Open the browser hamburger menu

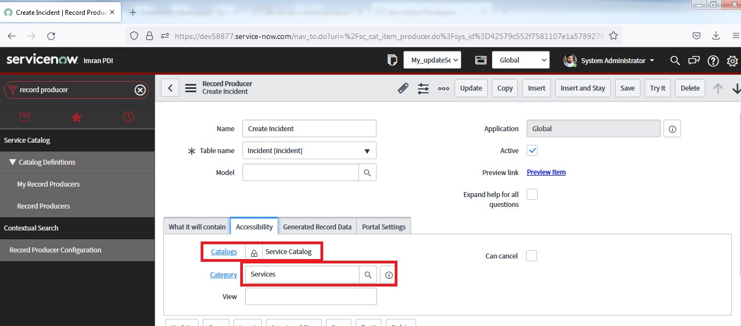[x=736, y=36]
